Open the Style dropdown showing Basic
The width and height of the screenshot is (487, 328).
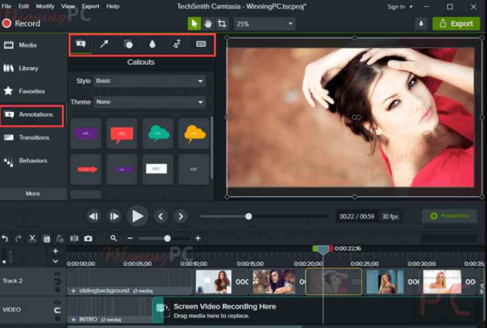[149, 81]
